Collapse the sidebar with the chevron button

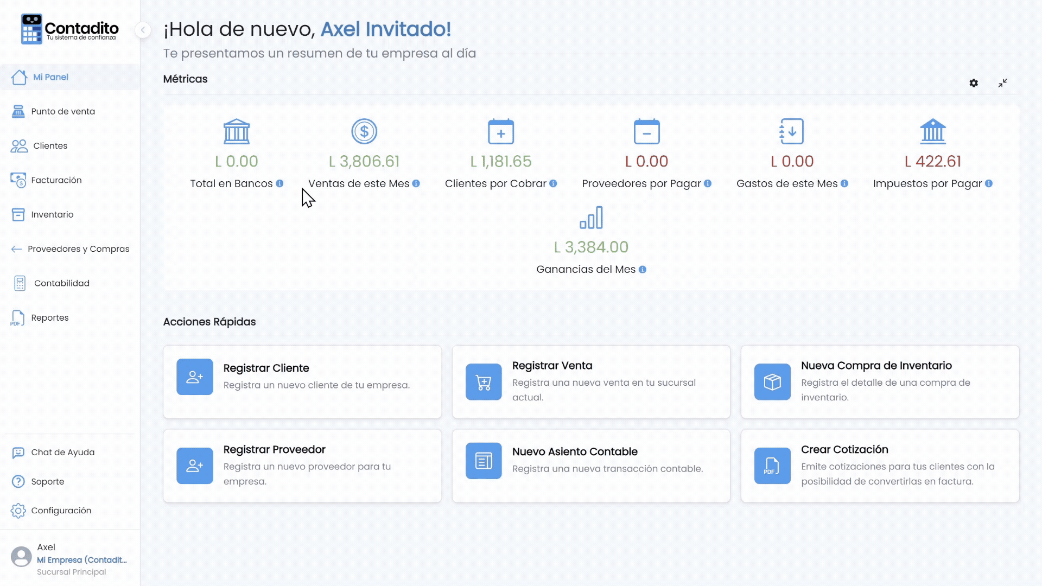pyautogui.click(x=143, y=30)
